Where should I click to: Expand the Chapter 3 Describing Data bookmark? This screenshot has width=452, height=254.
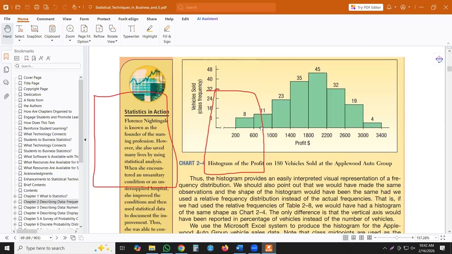(15, 207)
